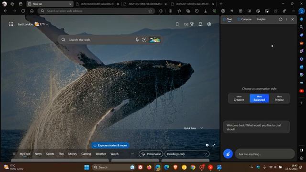The height and width of the screenshot is (172, 306).
Task: Click the quotation marks citation toolbar icon
Action: 232,11
